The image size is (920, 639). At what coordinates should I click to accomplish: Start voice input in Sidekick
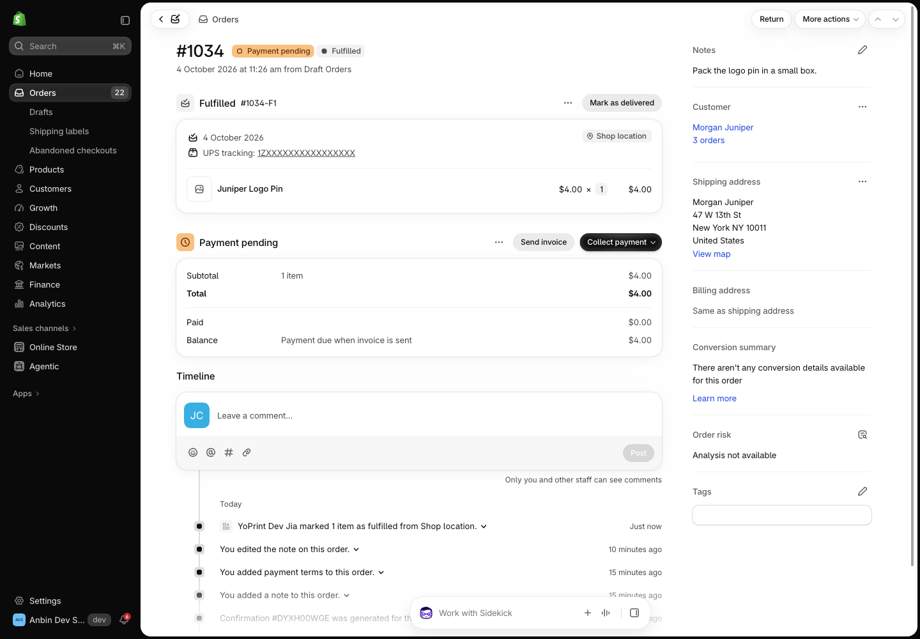606,613
